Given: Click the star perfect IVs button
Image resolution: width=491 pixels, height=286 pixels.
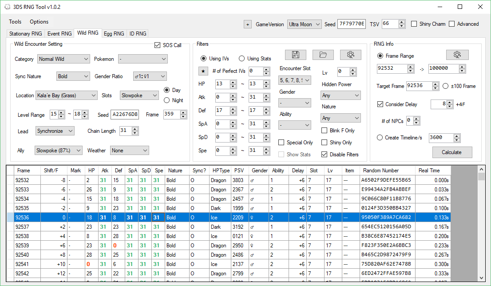Looking at the screenshot, I should (x=203, y=71).
